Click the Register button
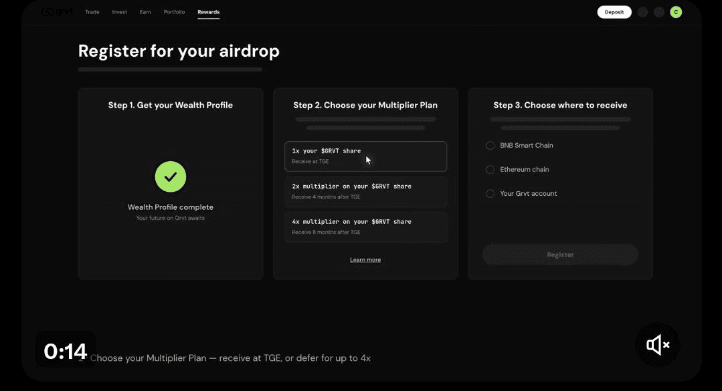This screenshot has width=722, height=391. tap(560, 255)
